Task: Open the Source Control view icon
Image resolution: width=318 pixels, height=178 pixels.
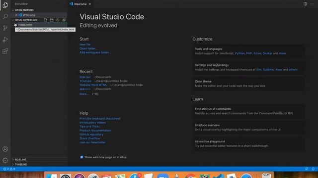Action: tap(5, 28)
